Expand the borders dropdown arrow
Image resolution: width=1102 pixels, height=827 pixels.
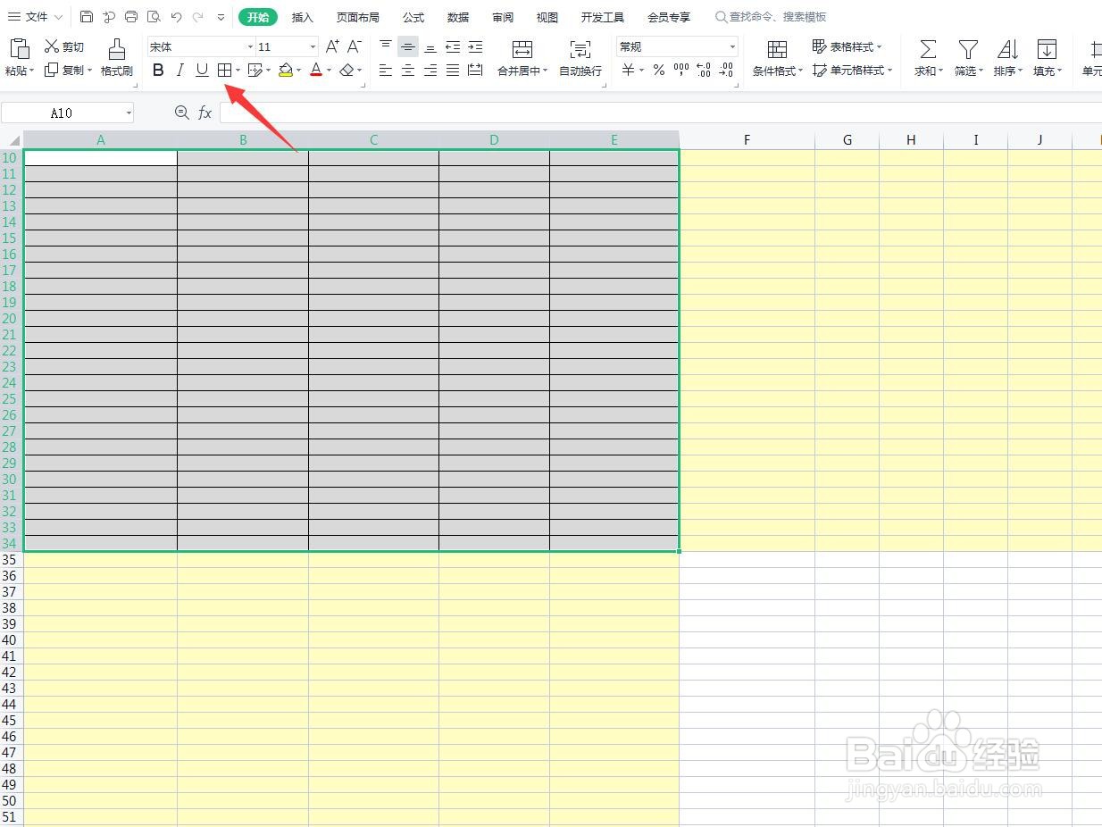(x=238, y=71)
